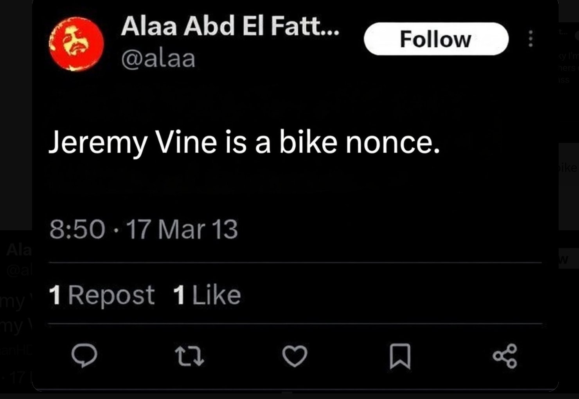Open the share icon for this tweet
The height and width of the screenshot is (399, 579).
pos(505,356)
